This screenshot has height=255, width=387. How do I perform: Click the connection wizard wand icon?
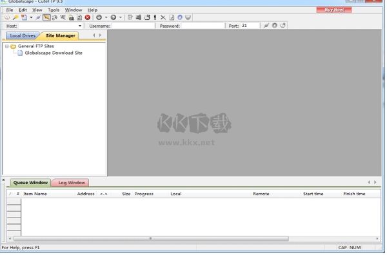15,17
